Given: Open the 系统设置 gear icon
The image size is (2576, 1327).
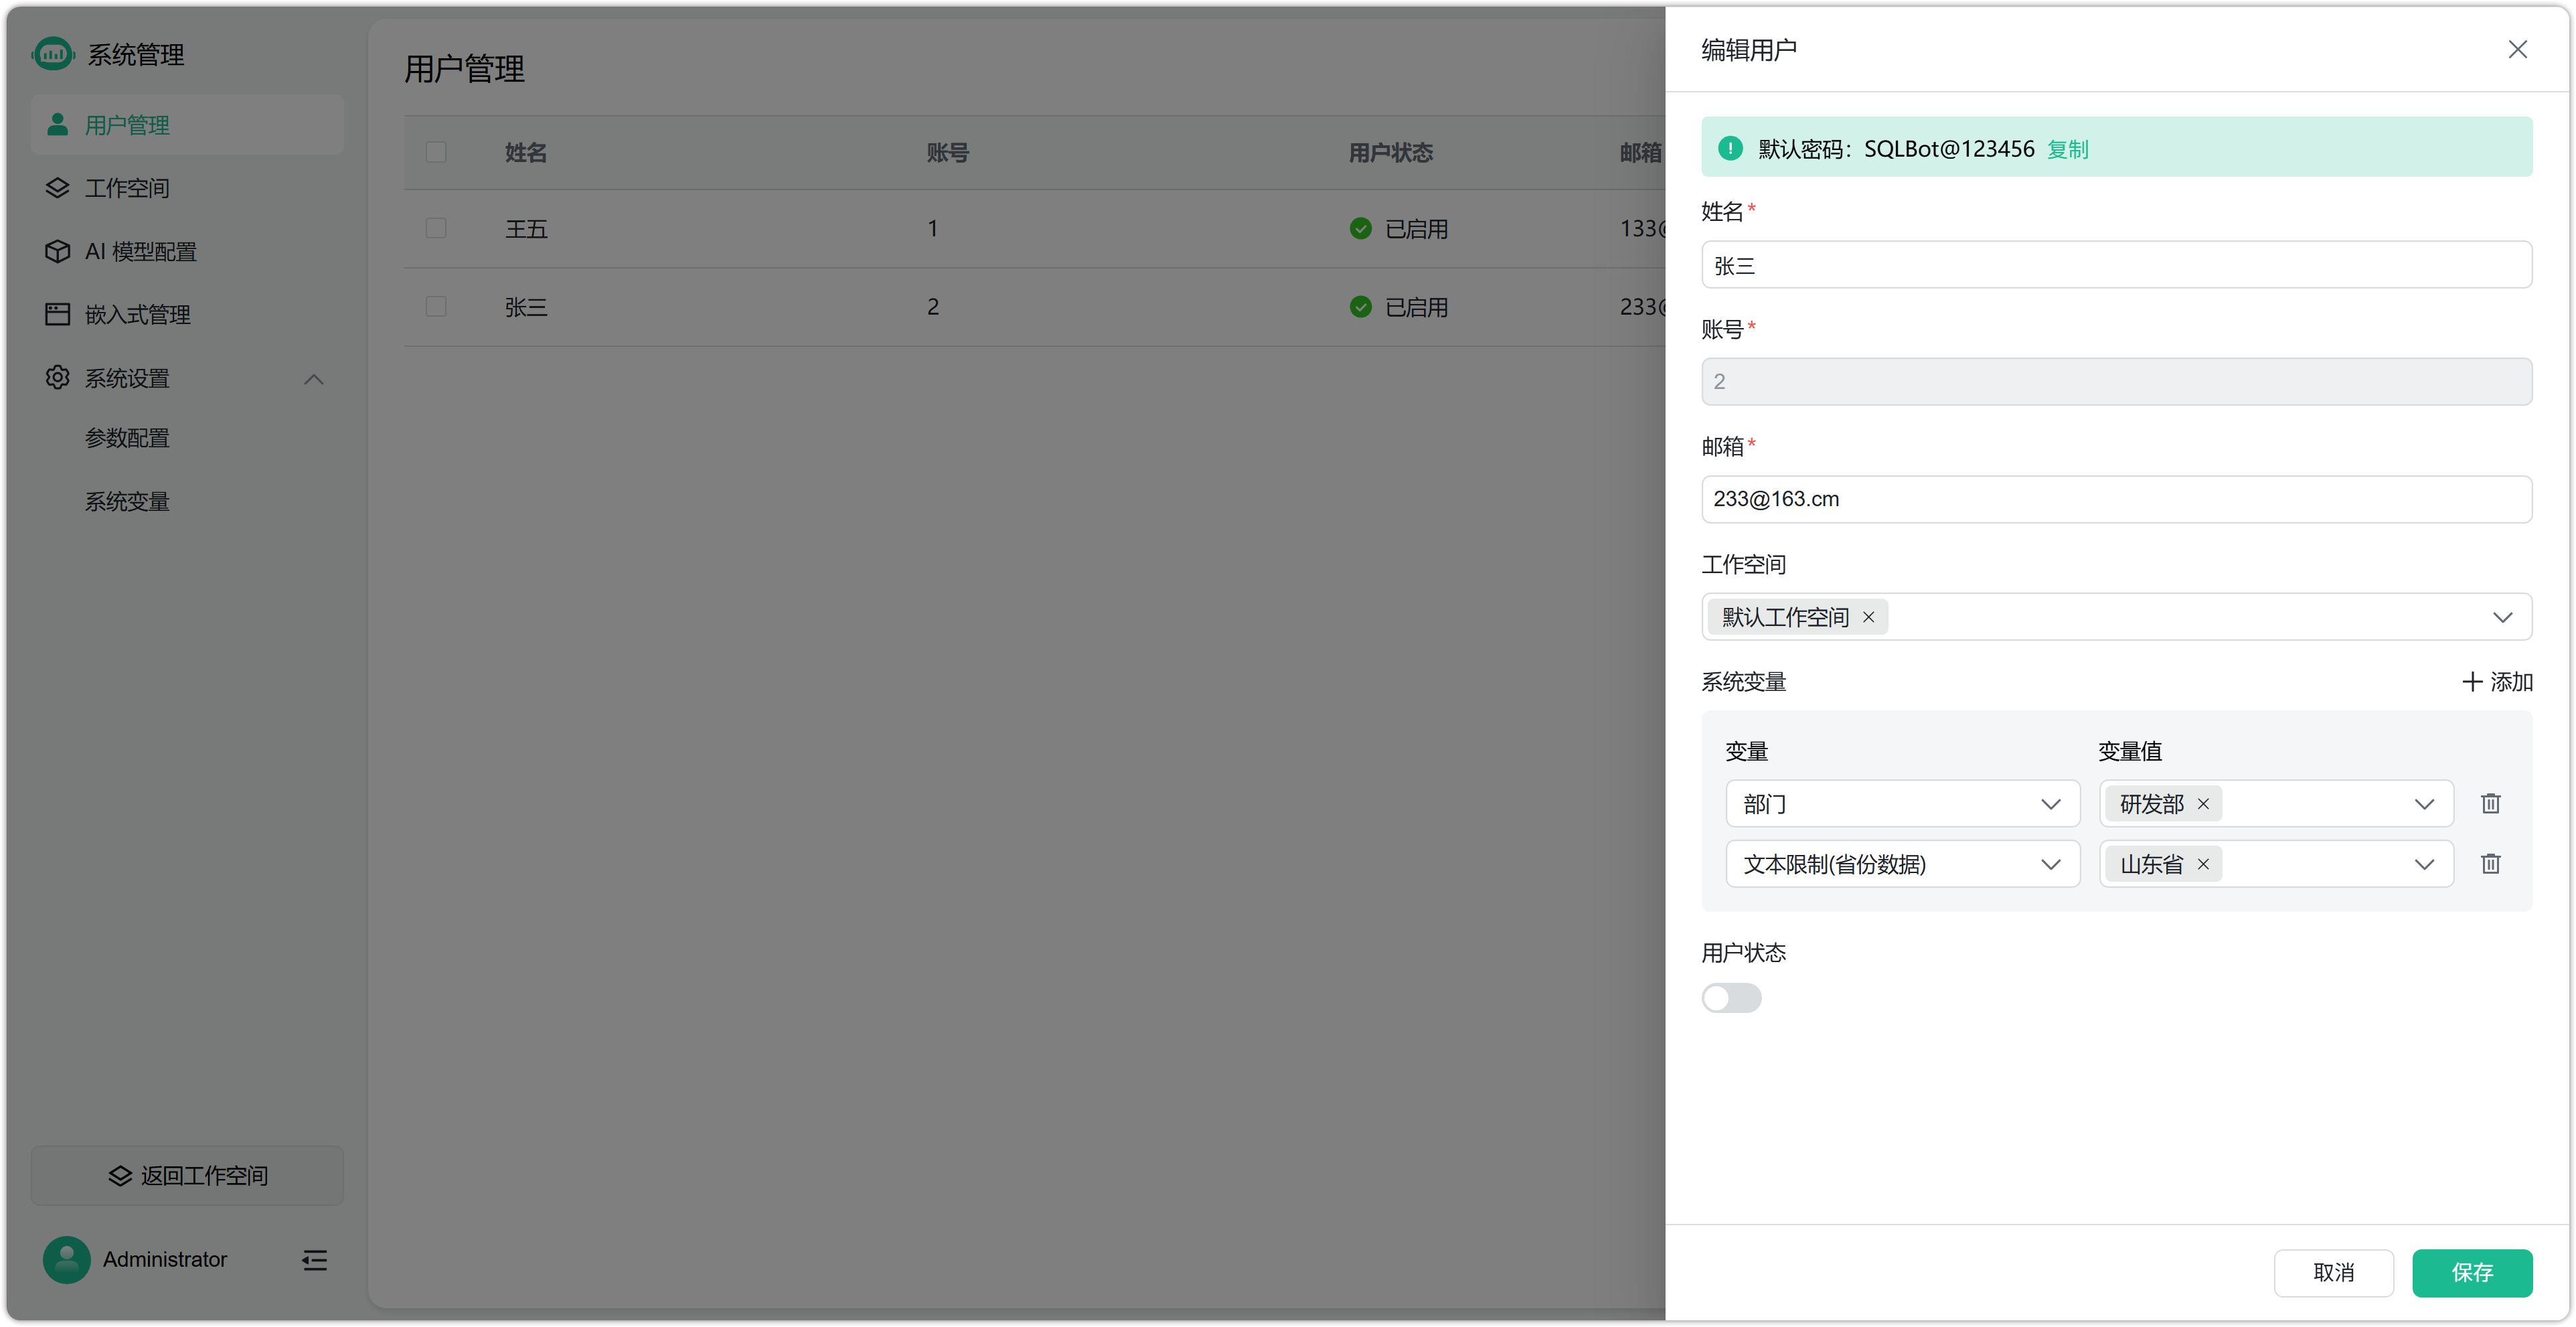Looking at the screenshot, I should tap(57, 378).
